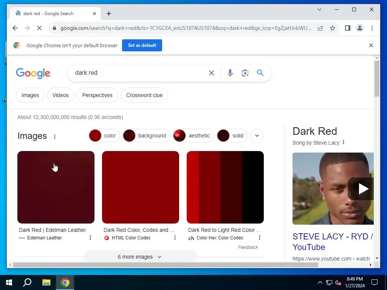Play the Steve Lacy video

tap(362, 189)
